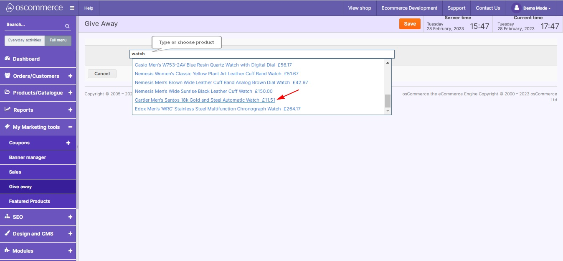Select Cartier Men's Santos 18k Gold watch
The width and height of the screenshot is (563, 261).
pos(205,100)
